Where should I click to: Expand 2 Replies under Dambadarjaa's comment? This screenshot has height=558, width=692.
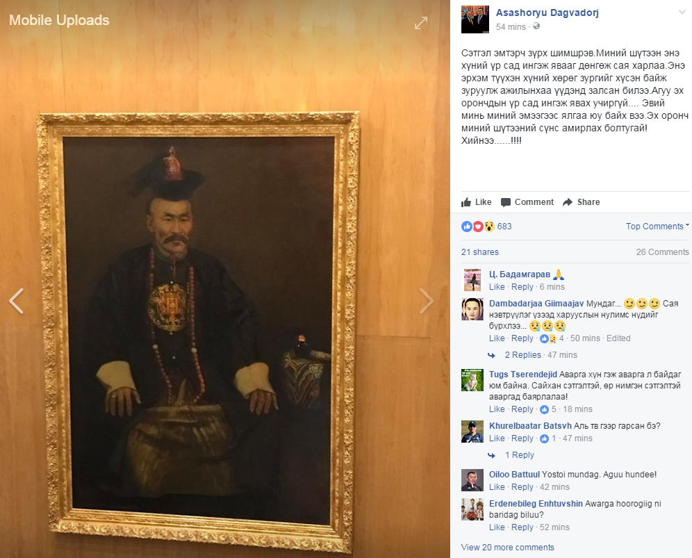(523, 355)
